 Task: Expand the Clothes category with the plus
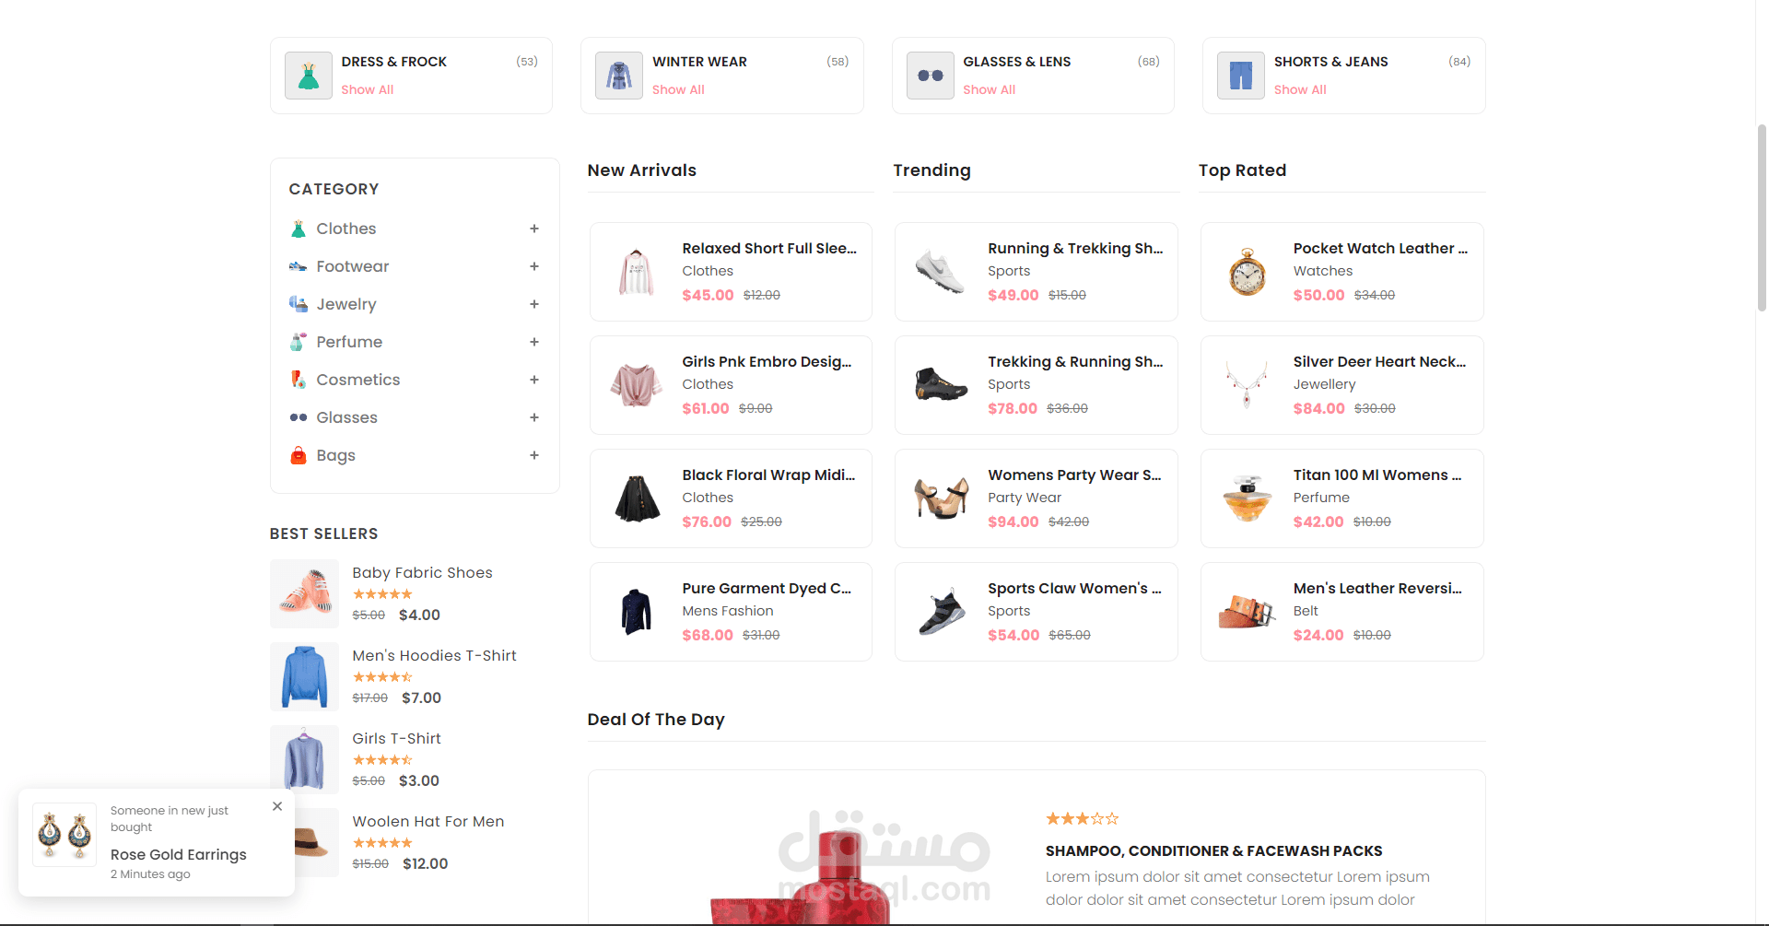pos(534,229)
